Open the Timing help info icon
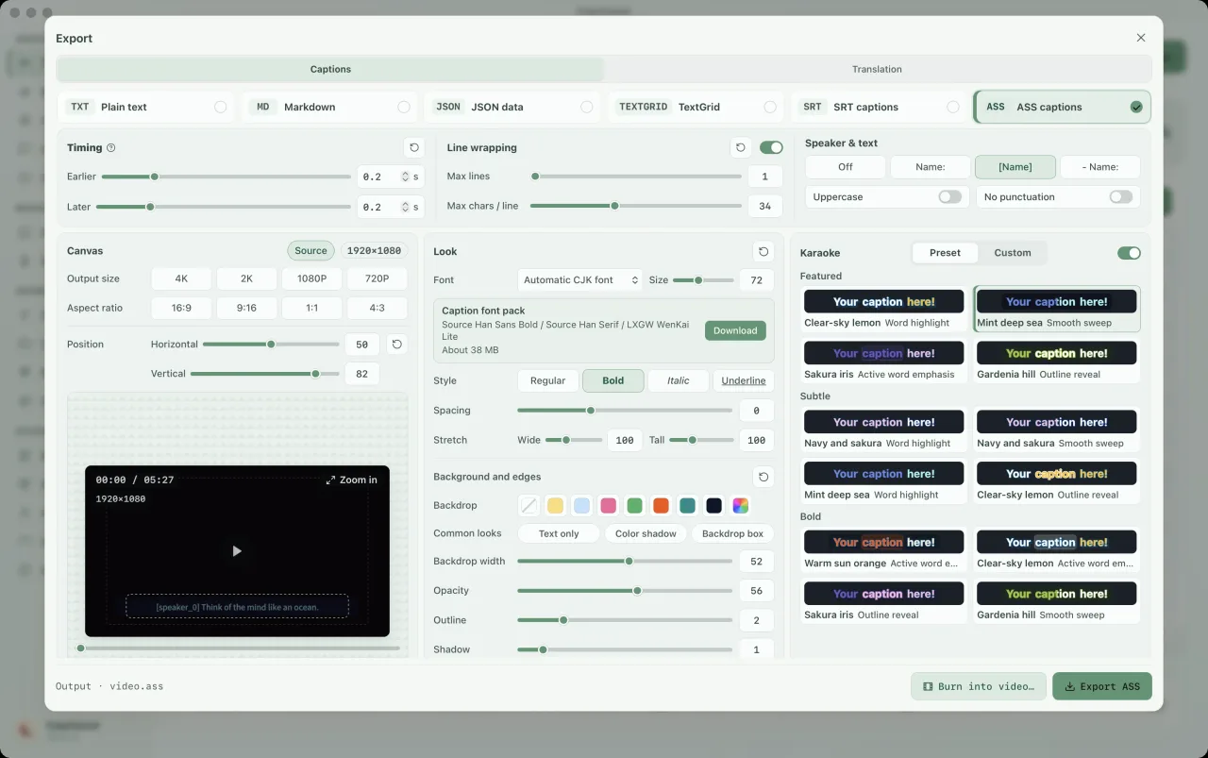Screen dimensions: 1208x758 coord(111,148)
